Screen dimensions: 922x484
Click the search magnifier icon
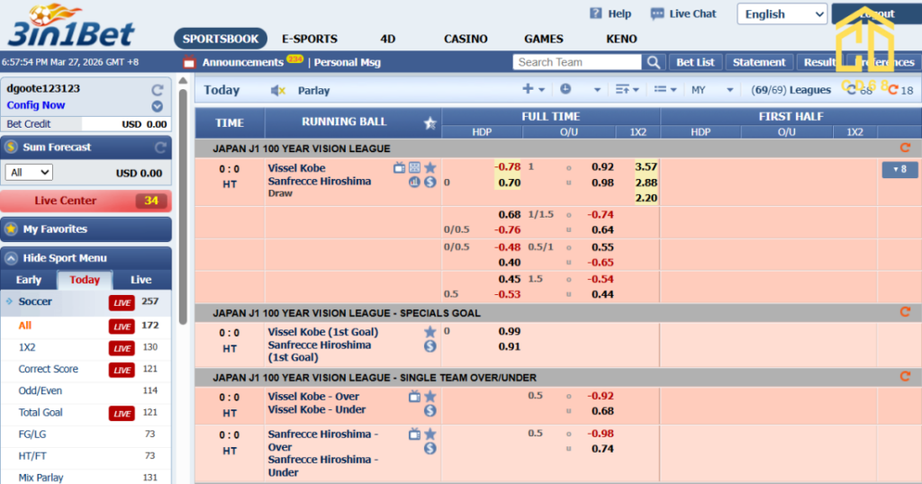[x=654, y=62]
